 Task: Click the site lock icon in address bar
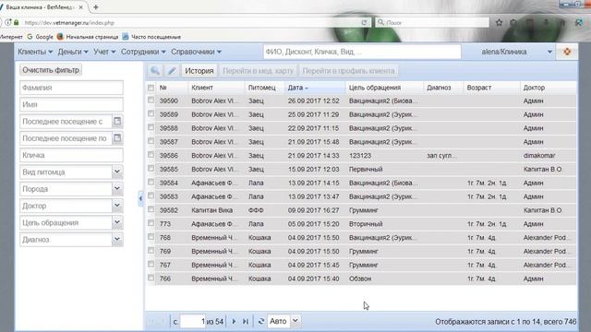tap(17, 22)
